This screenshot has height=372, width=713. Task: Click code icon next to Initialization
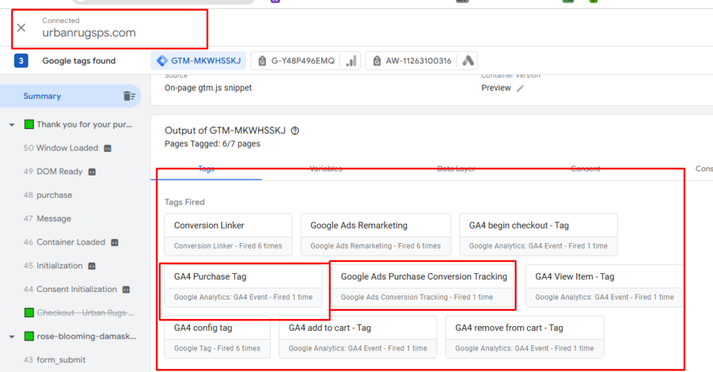pyautogui.click(x=92, y=266)
